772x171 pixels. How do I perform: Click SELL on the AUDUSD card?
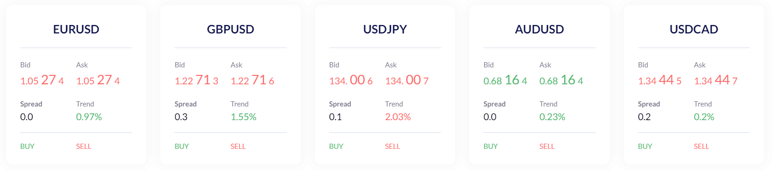pyautogui.click(x=547, y=147)
